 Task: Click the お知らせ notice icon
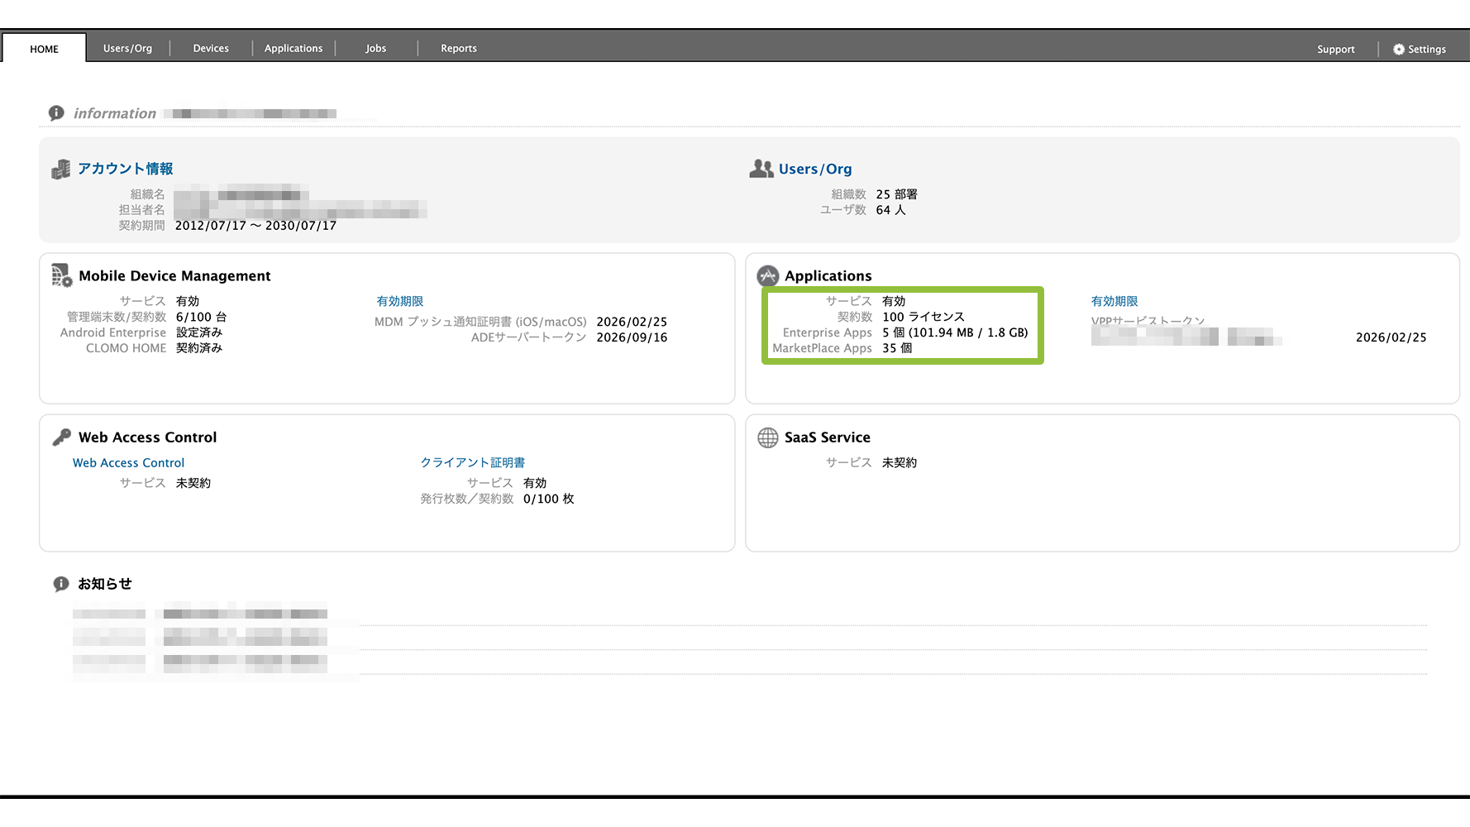click(x=61, y=584)
